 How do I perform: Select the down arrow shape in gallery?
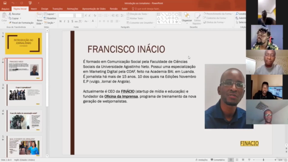[173, 18]
